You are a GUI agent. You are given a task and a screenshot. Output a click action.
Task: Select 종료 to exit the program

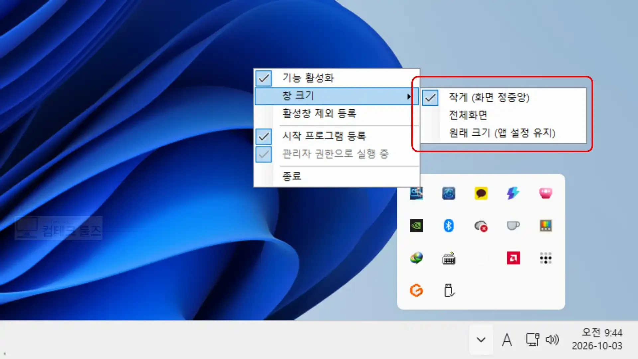(x=337, y=176)
